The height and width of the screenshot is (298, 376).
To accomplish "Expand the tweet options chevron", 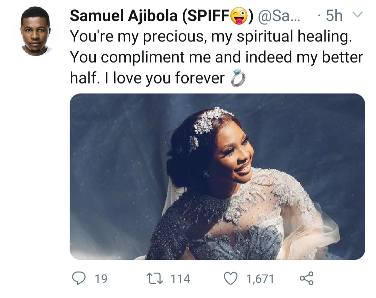I will (358, 15).
